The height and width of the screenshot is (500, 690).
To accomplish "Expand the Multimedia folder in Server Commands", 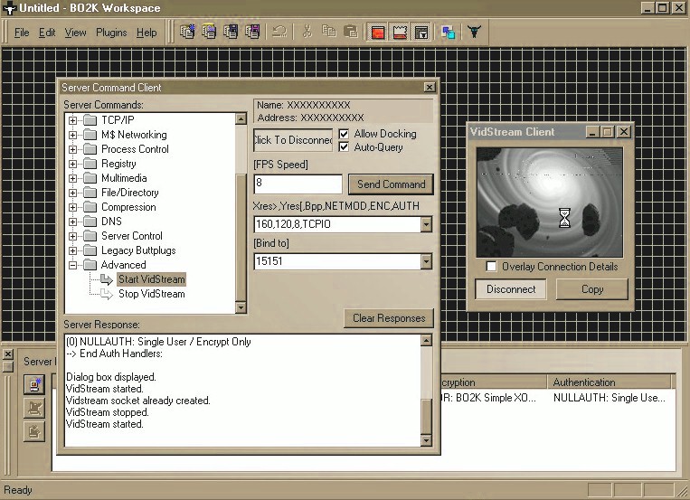I will 73,178.
